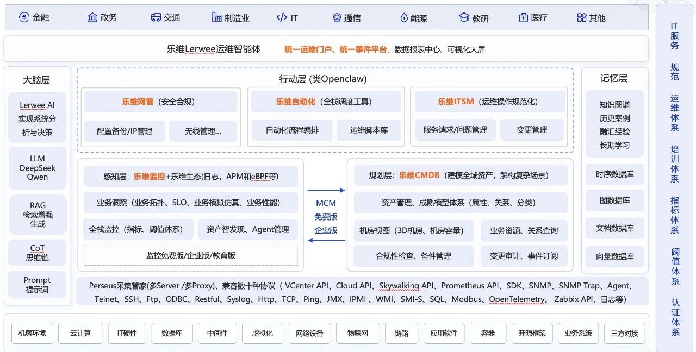Select the 监控免费版/企业版/教育版 dashed box

point(190,255)
